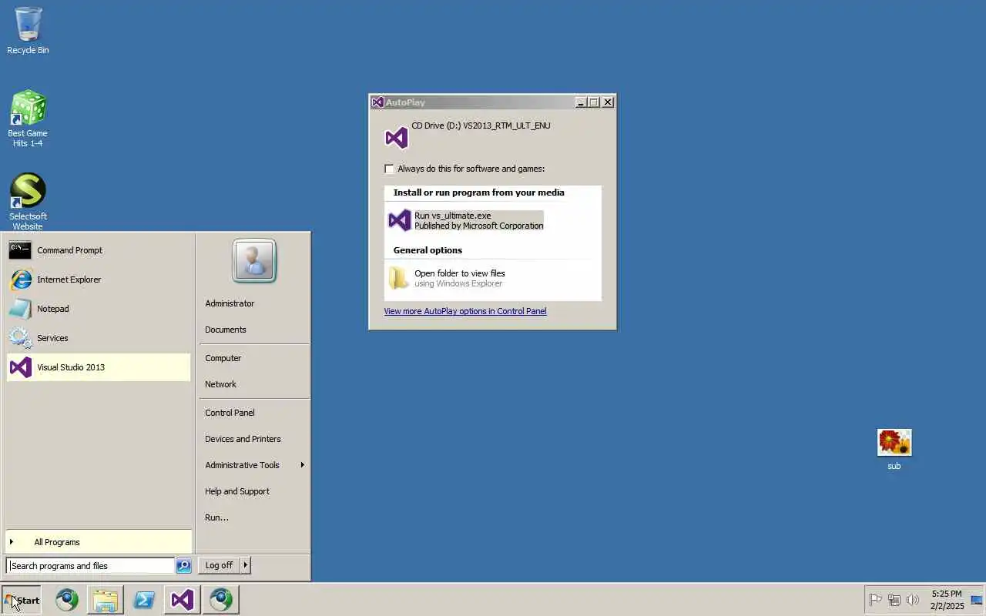The width and height of the screenshot is (986, 616).
Task: Open the Recycle Bin desktop icon
Action: click(x=28, y=31)
